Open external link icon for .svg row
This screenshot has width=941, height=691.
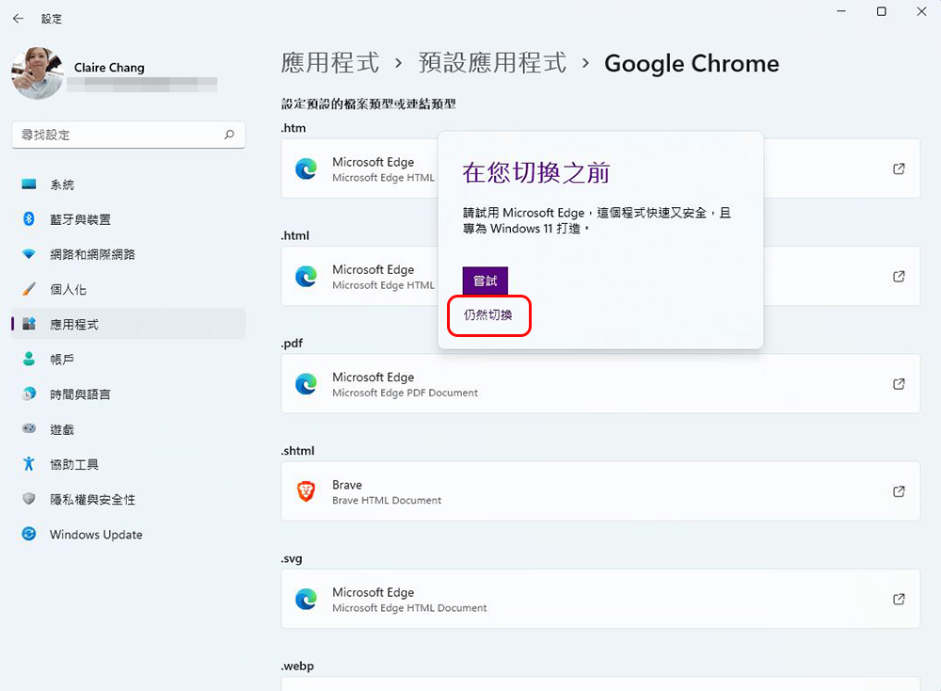899,599
